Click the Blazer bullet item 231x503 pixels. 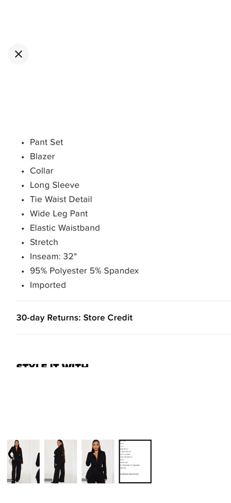(42, 156)
